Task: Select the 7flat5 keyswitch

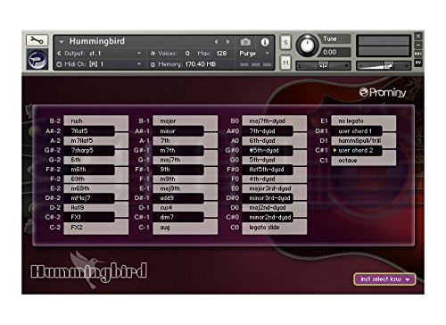Action: click(x=89, y=131)
